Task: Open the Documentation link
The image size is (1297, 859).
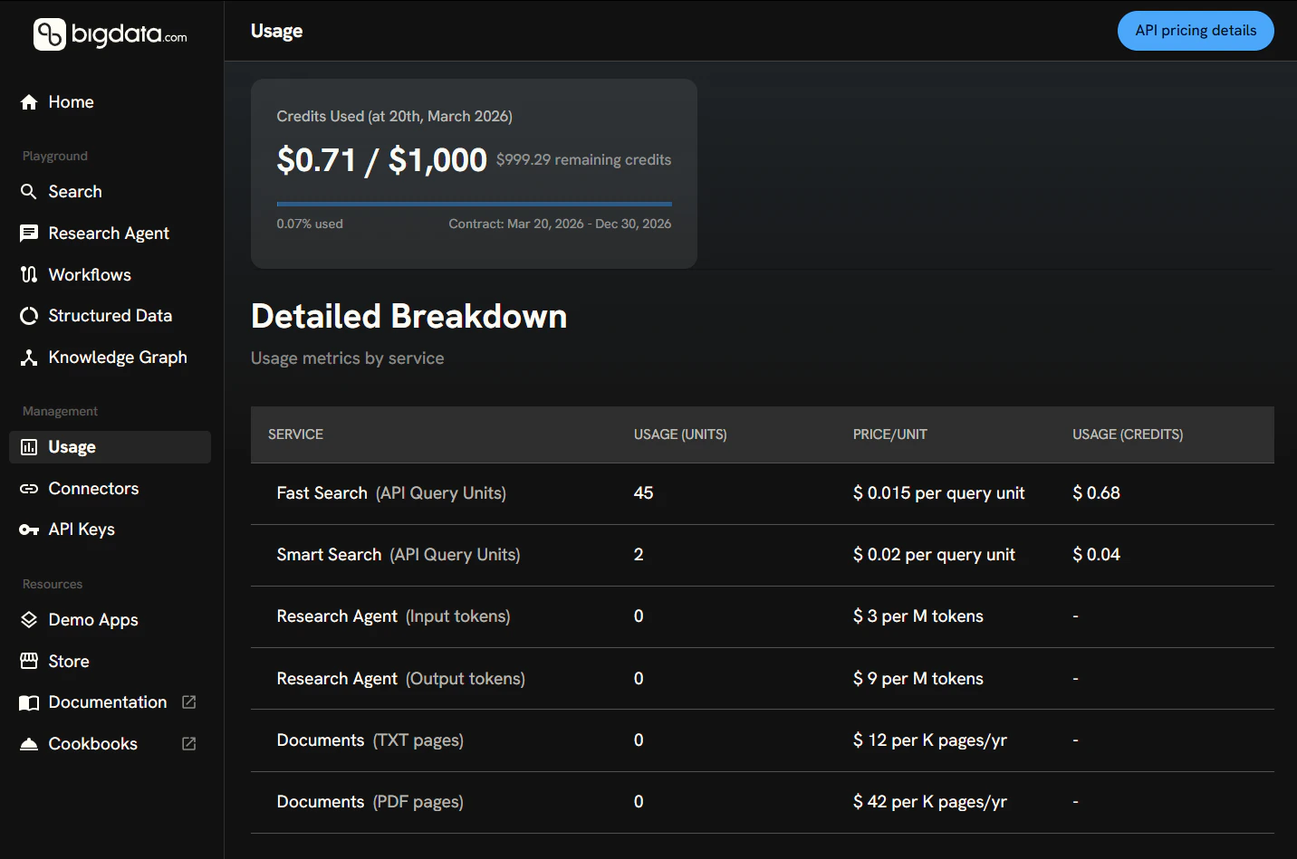Action: coord(107,702)
